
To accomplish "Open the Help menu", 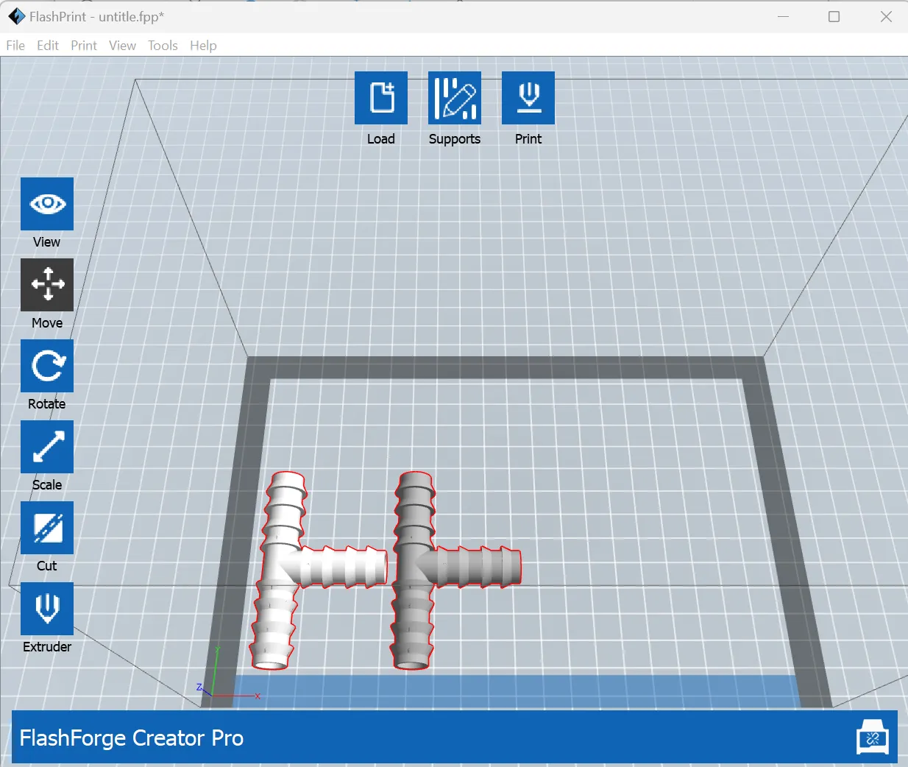I will [203, 46].
